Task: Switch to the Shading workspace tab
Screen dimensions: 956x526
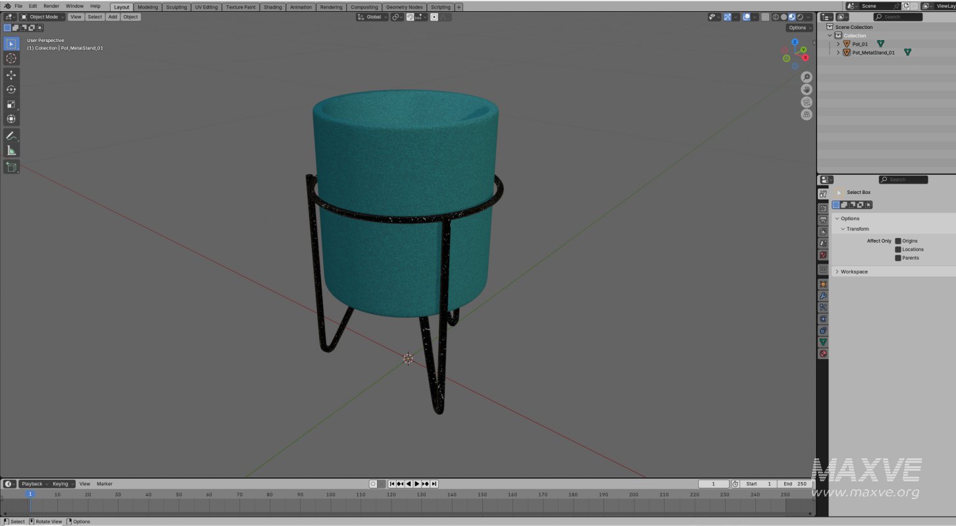Action: click(x=272, y=7)
